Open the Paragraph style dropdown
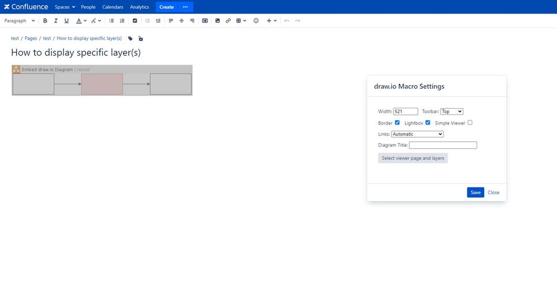This screenshot has height=303, width=557. [x=20, y=21]
